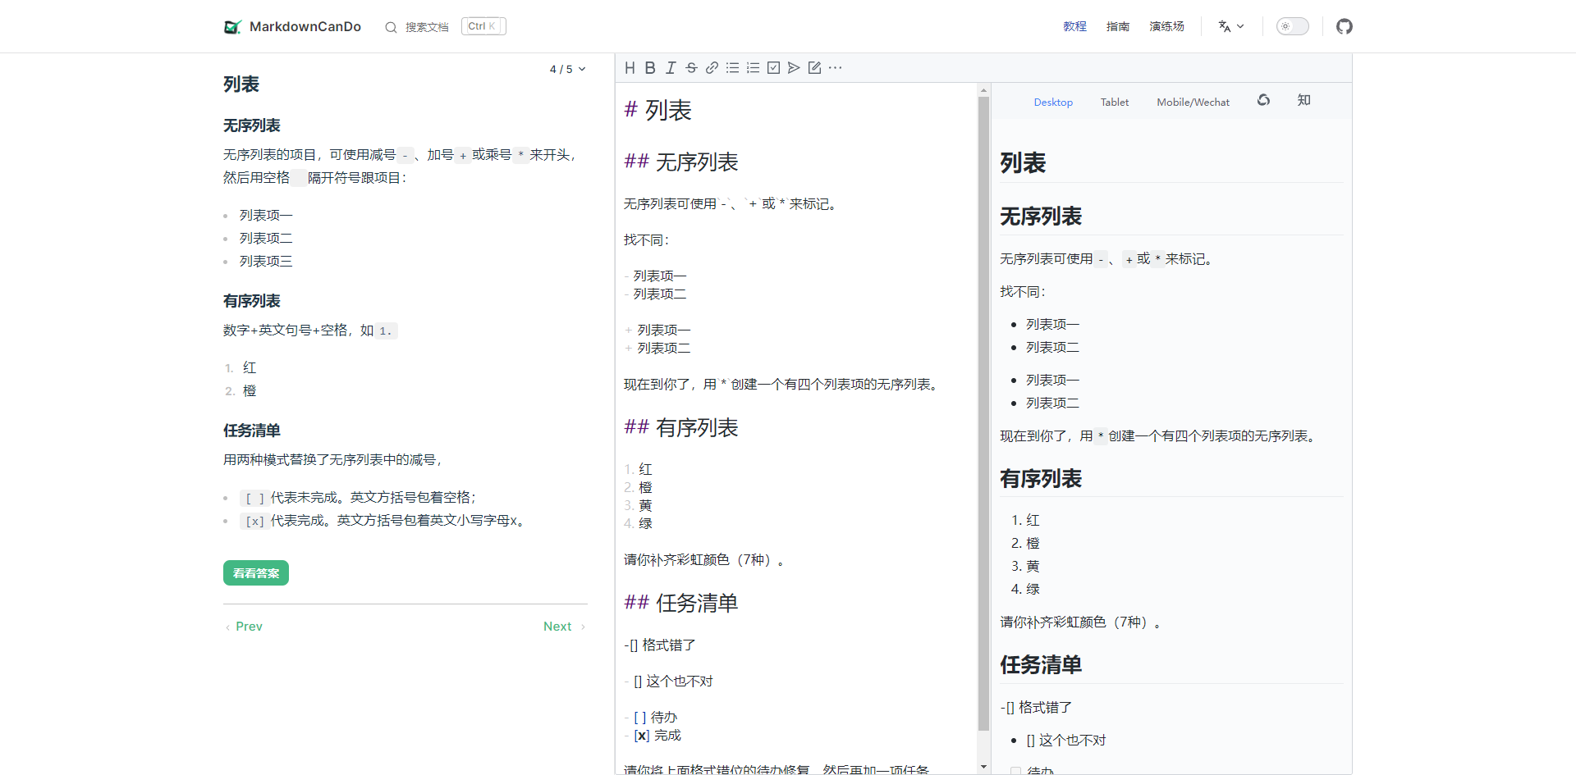Toggle the light/dark theme switch
The image size is (1576, 775).
(x=1292, y=26)
